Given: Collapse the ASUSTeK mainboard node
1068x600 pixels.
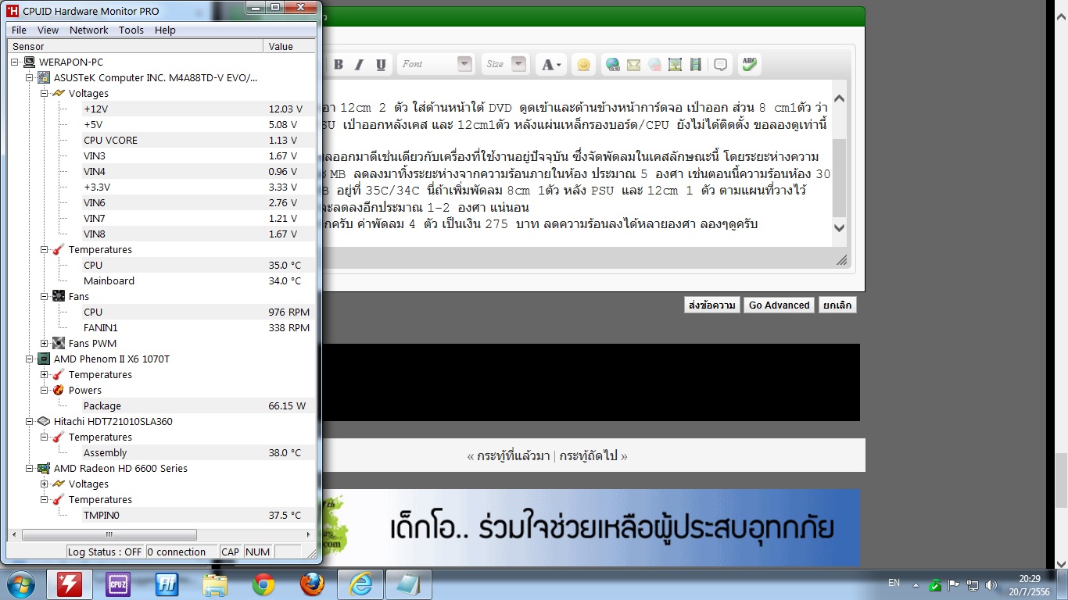Looking at the screenshot, I should [x=30, y=77].
